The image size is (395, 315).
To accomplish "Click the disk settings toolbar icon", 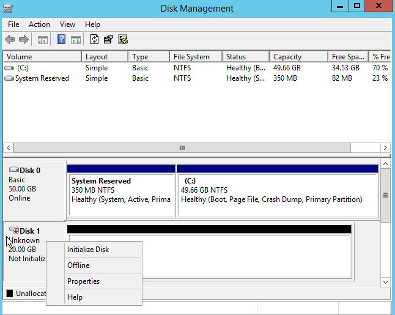I will [x=123, y=40].
